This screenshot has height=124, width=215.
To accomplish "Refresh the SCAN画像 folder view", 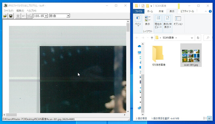I will [198, 38].
